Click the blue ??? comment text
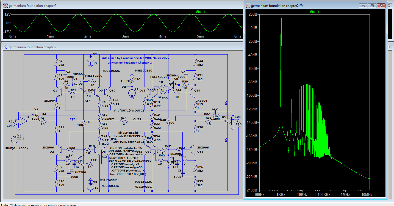Image resolution: width=394 pixels, height=206 pixels. 73,119
